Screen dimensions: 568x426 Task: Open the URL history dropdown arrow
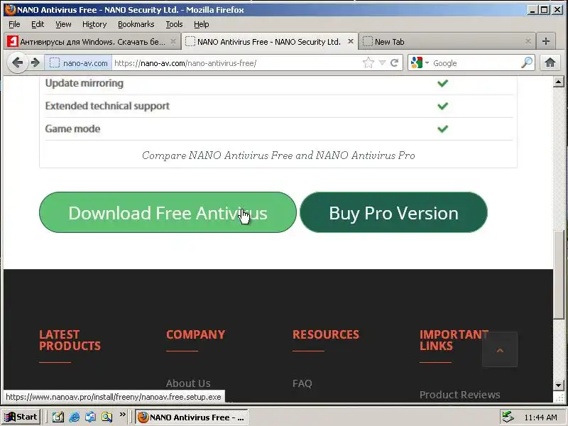tap(382, 63)
